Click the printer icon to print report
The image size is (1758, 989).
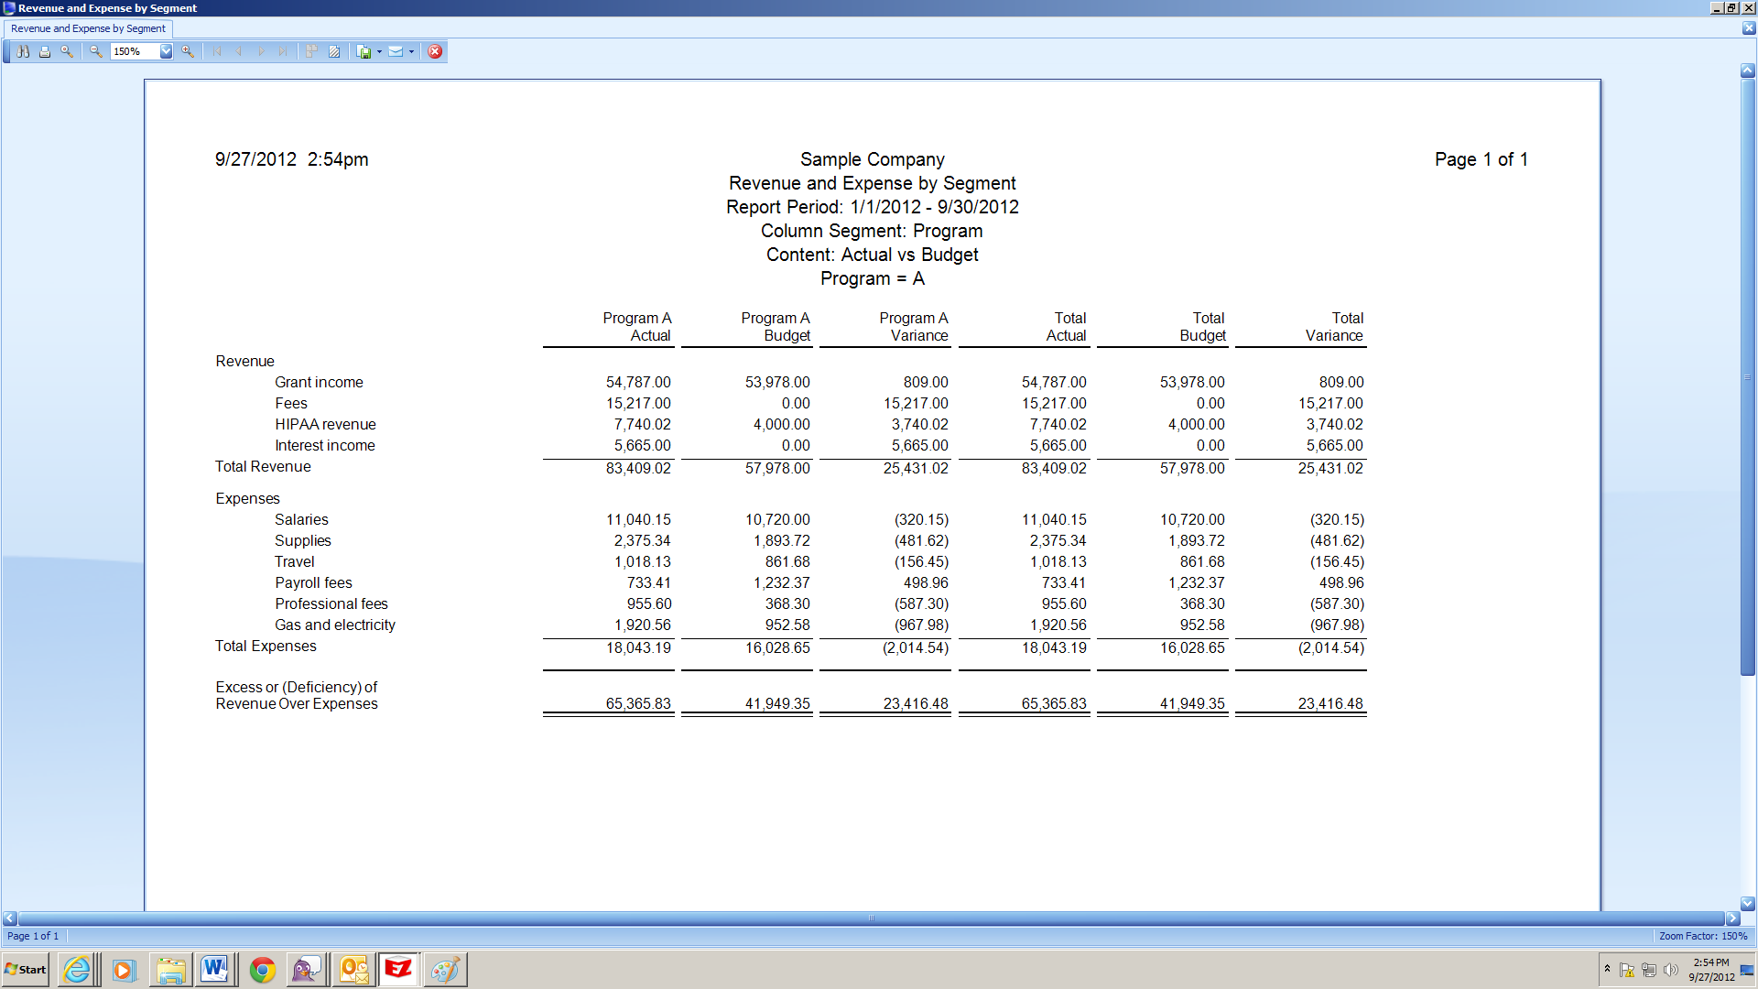45,51
